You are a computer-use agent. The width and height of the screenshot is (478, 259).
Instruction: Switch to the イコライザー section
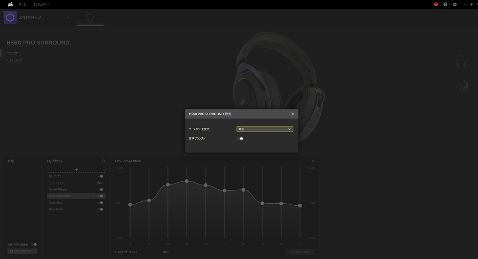coord(13,53)
